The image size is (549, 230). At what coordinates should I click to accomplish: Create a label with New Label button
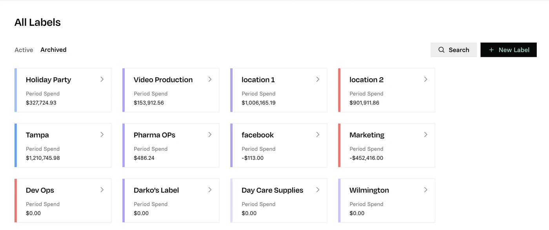tap(509, 50)
